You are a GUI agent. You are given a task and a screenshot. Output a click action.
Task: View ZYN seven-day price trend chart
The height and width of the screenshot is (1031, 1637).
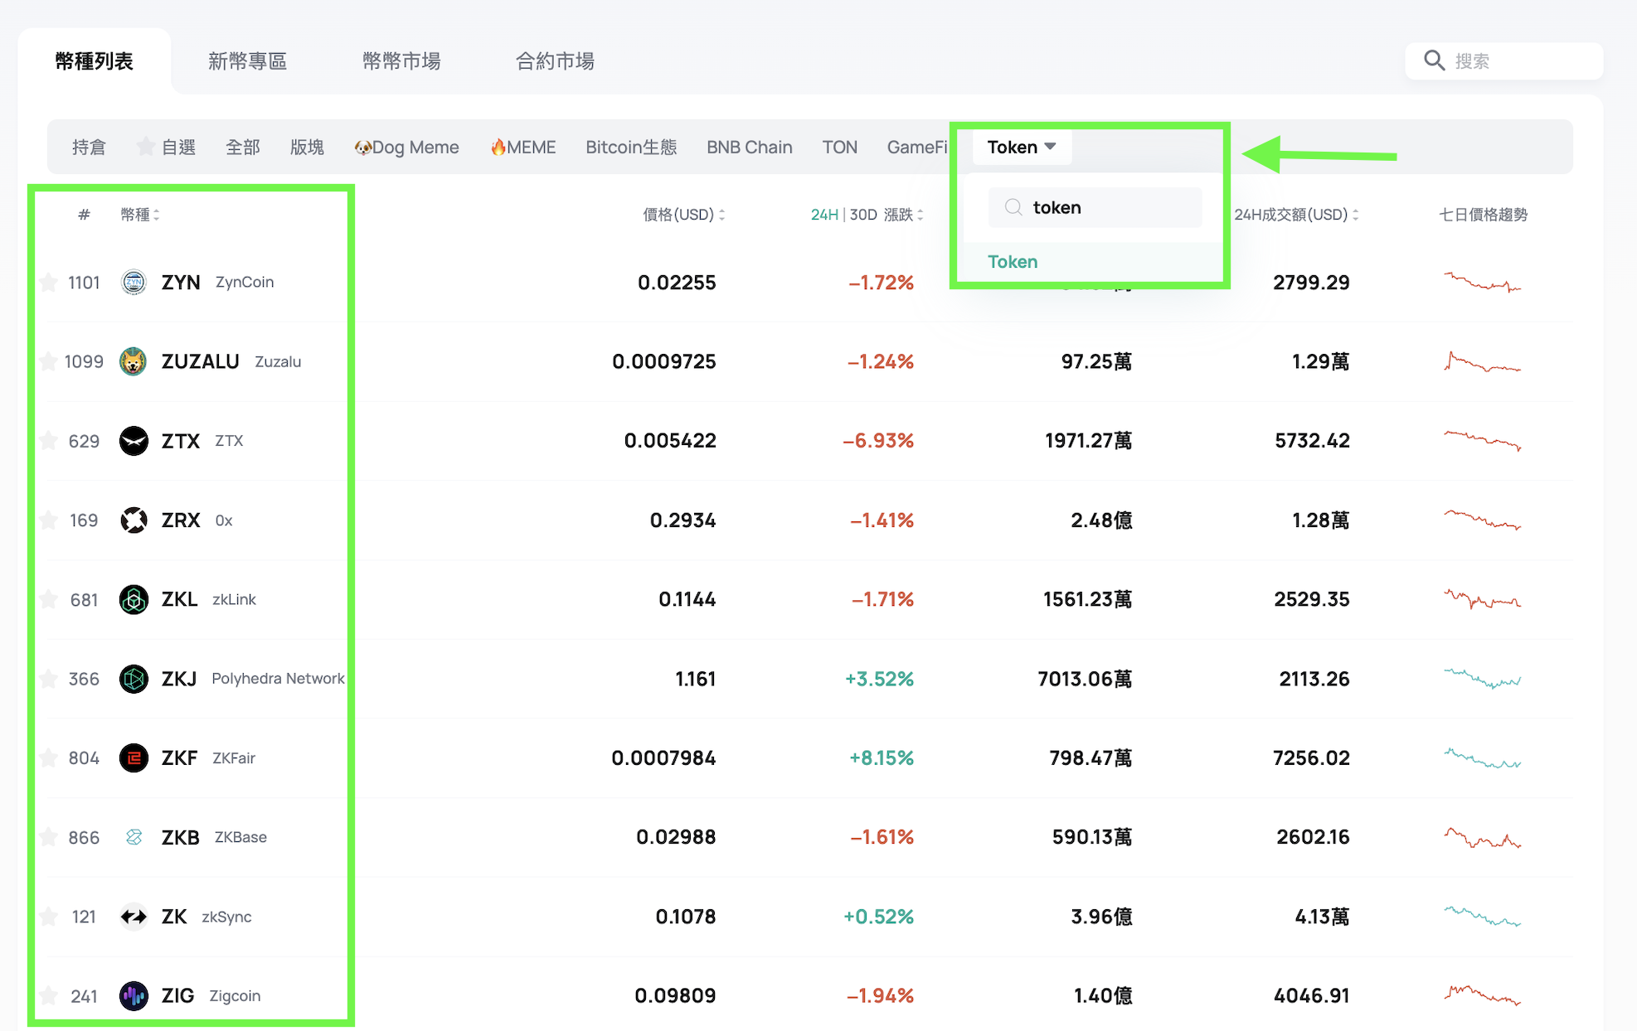(1482, 283)
